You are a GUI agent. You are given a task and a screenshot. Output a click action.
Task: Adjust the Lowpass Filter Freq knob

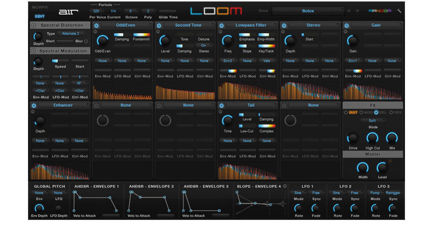point(228,41)
